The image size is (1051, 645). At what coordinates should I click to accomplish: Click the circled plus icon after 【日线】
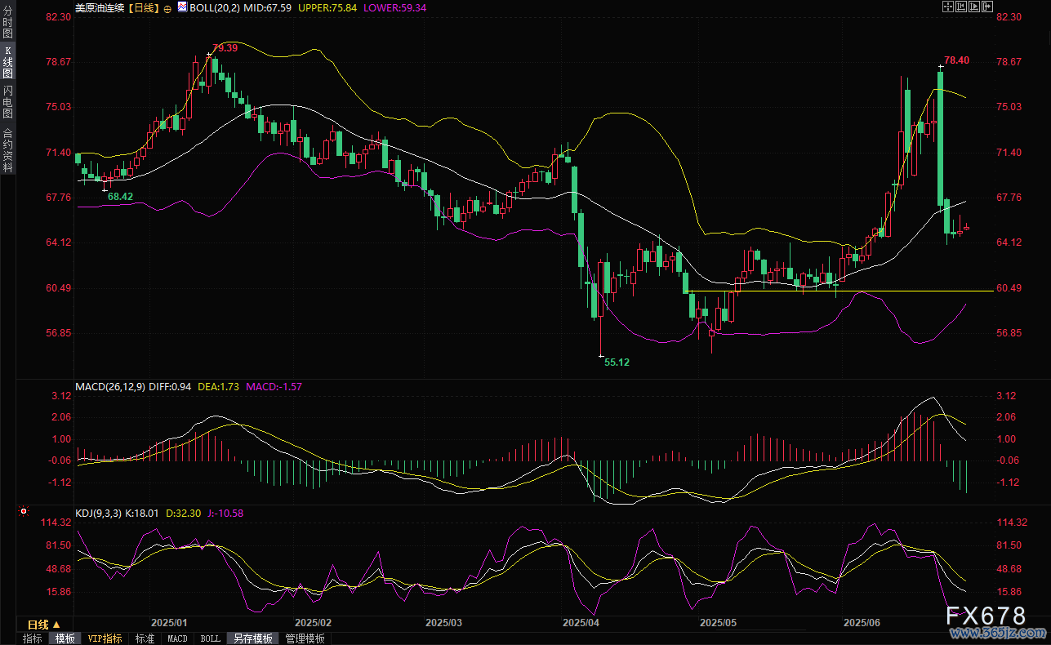tap(167, 7)
